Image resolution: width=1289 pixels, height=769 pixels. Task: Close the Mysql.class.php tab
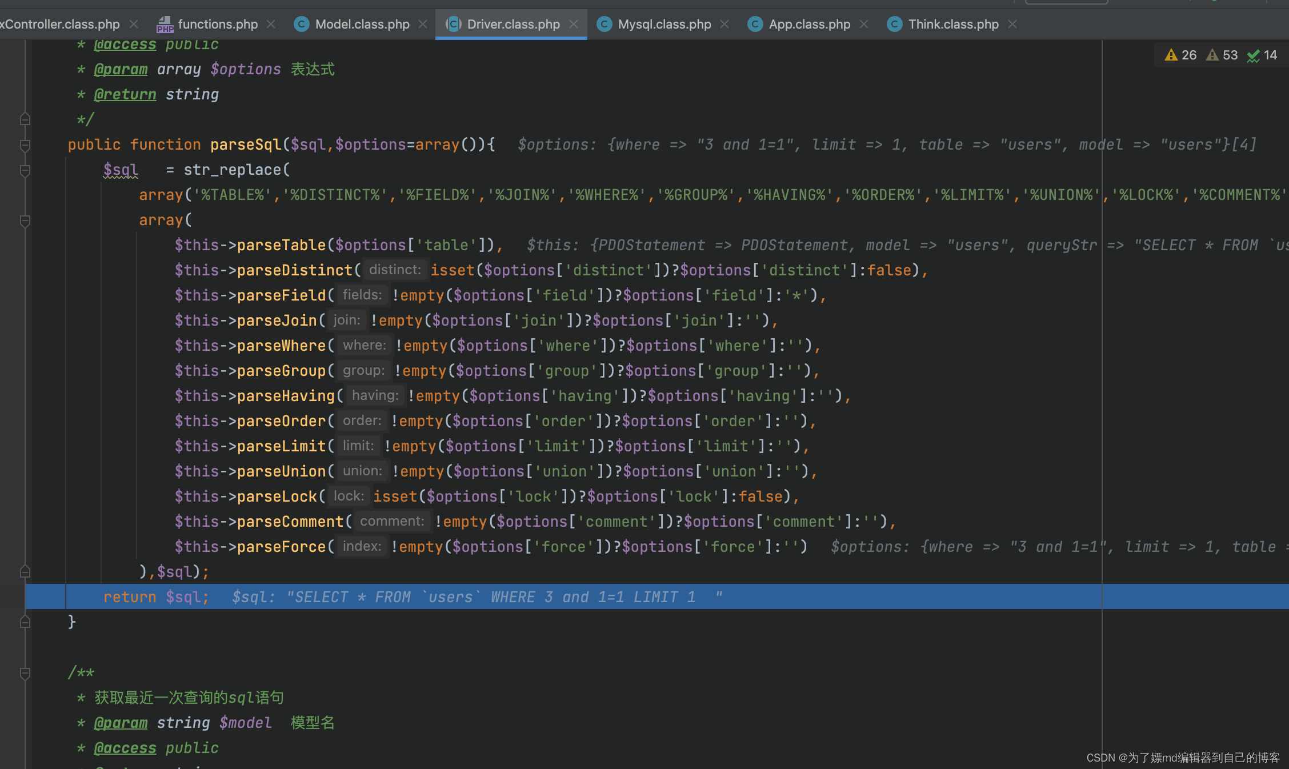tap(724, 24)
